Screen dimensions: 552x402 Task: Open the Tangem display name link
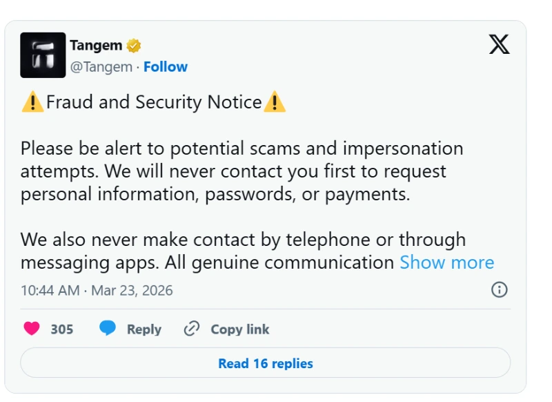[96, 46]
